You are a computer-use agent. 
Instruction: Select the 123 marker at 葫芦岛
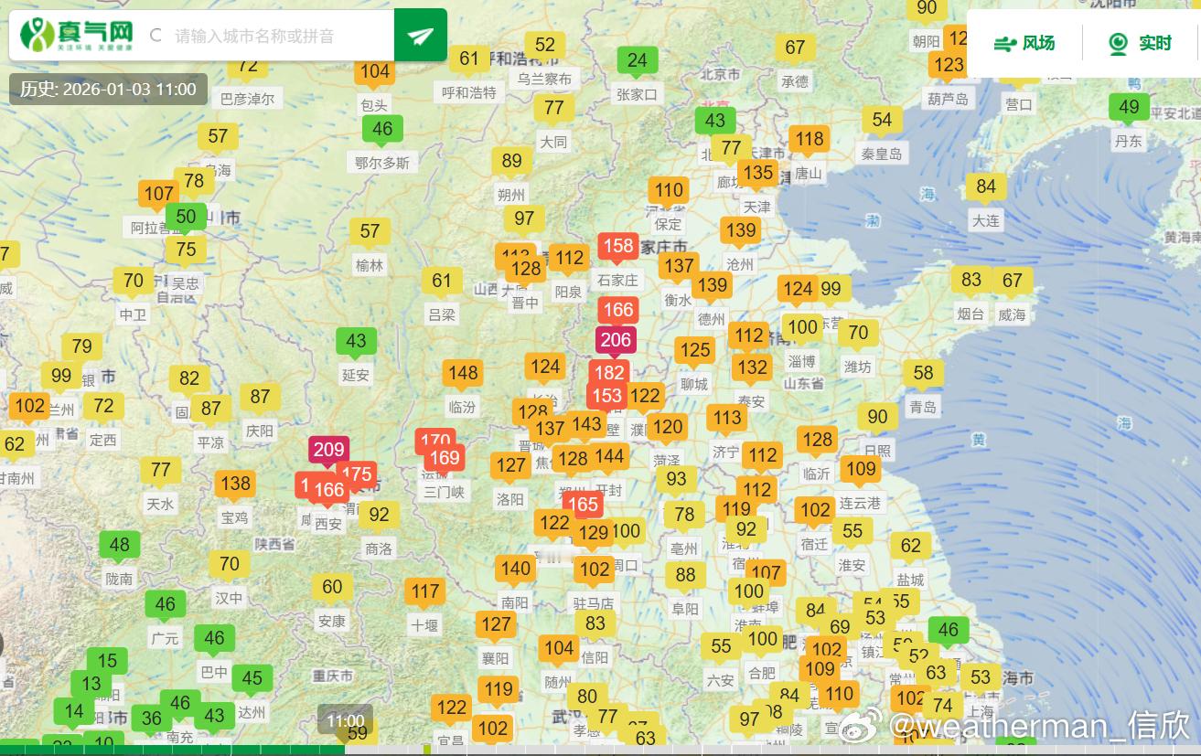pos(948,66)
